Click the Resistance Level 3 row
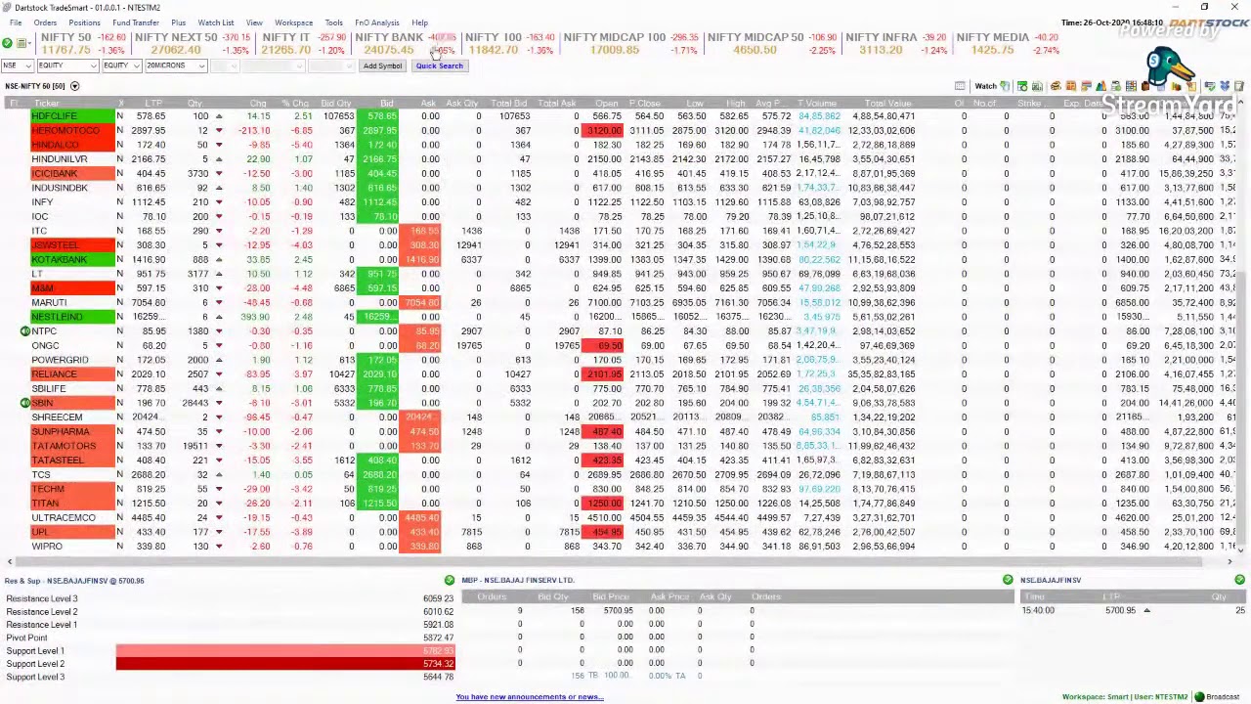The height and width of the screenshot is (704, 1251). 230,598
